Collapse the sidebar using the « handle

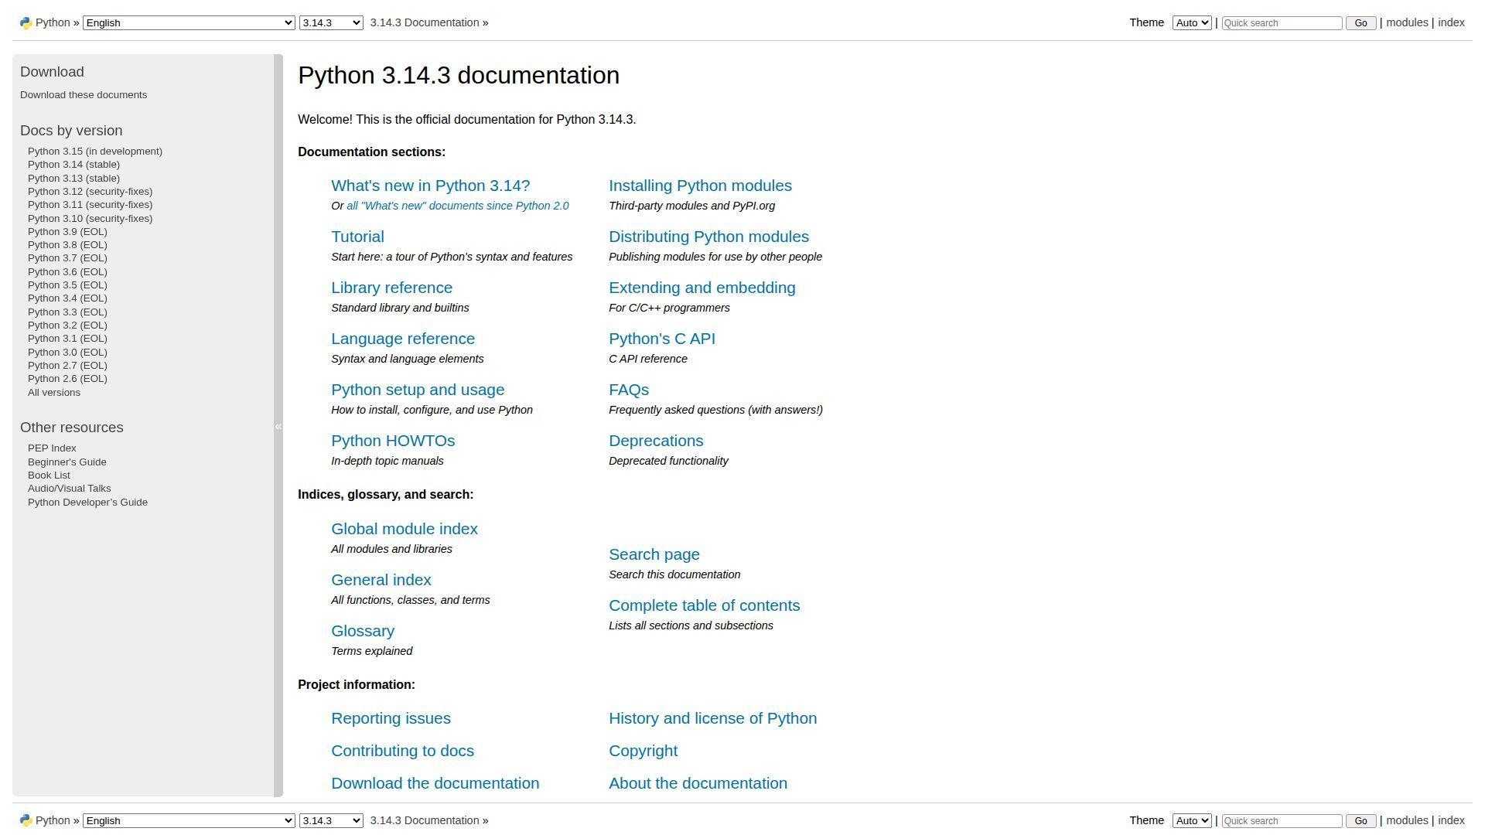pyautogui.click(x=278, y=426)
